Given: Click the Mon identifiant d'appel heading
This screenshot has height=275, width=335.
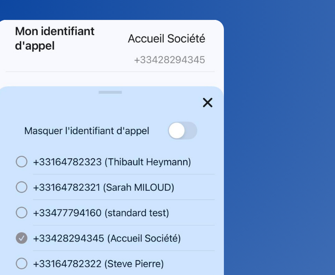Looking at the screenshot, I should 55,38.
